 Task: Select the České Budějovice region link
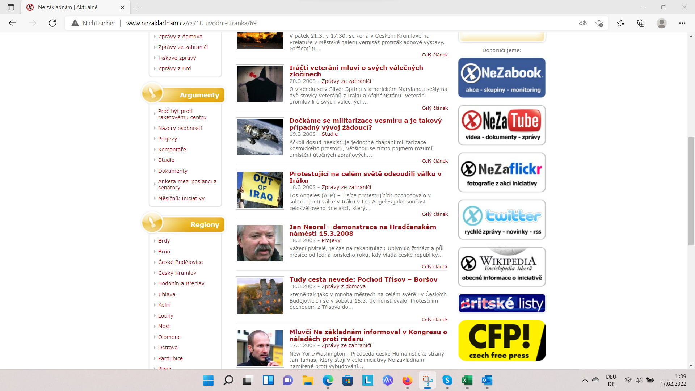click(180, 262)
